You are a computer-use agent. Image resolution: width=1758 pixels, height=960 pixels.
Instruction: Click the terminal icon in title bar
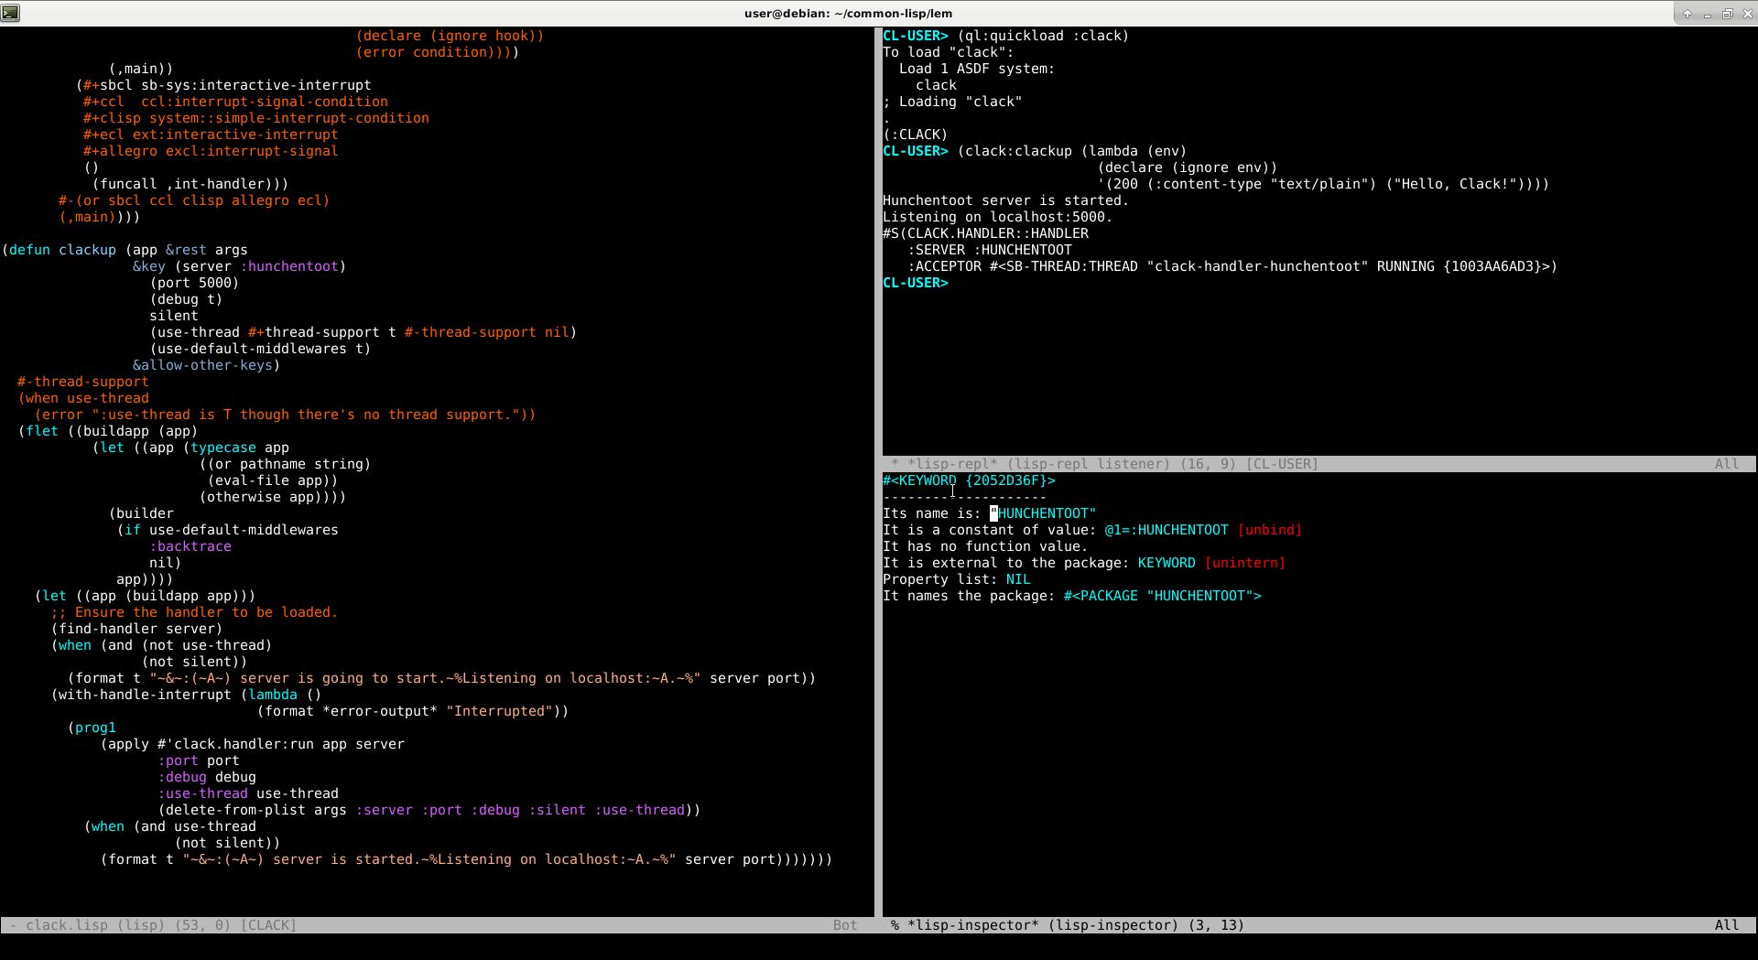(x=10, y=13)
